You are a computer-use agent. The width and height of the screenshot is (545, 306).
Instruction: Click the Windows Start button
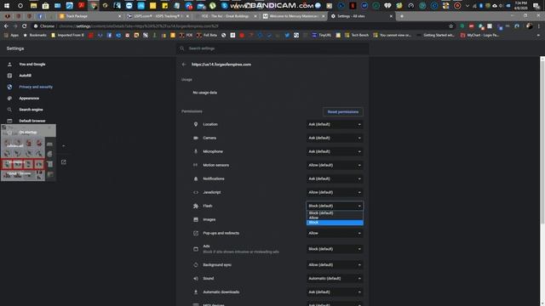(x=7, y=6)
